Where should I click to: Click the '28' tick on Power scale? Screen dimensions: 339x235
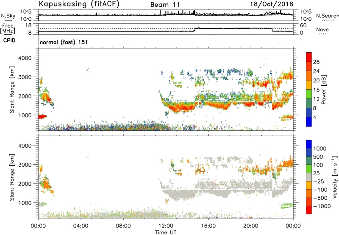point(316,62)
